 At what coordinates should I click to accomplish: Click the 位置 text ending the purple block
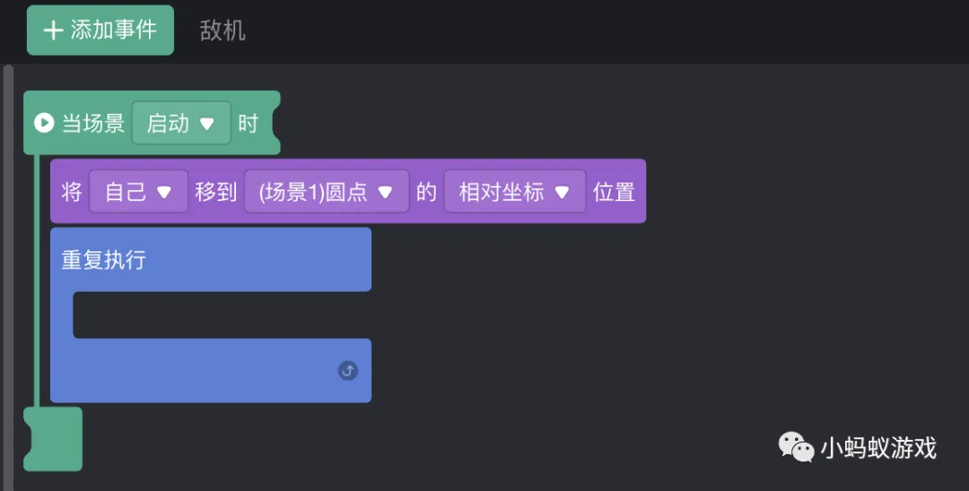click(x=614, y=192)
